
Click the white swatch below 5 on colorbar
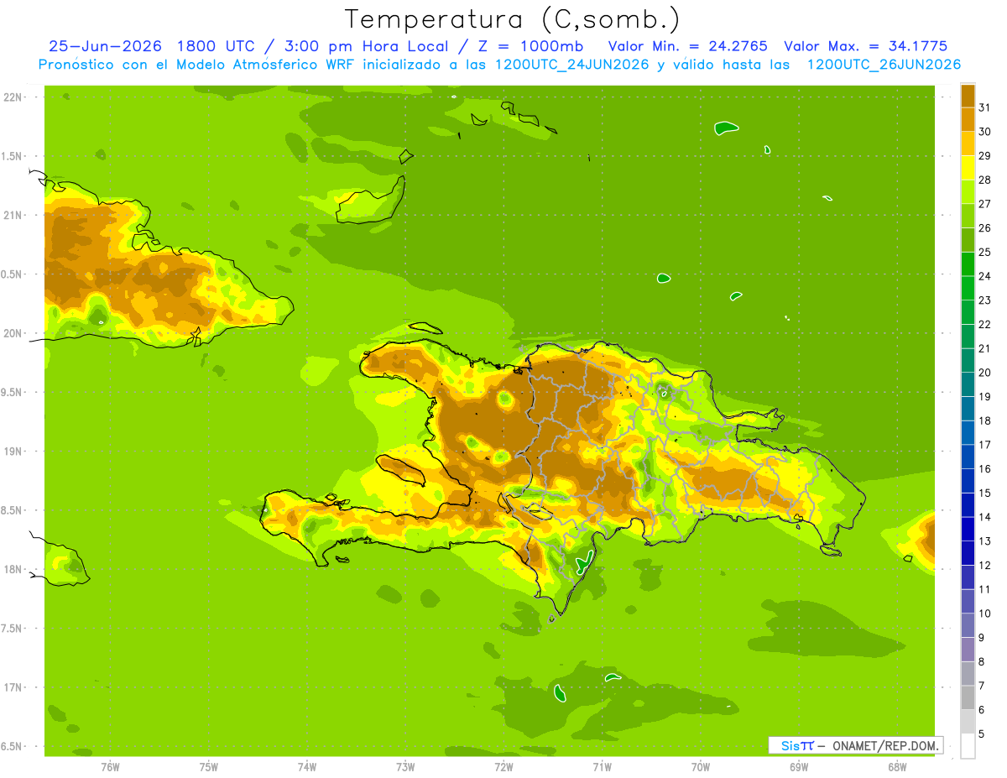click(968, 746)
